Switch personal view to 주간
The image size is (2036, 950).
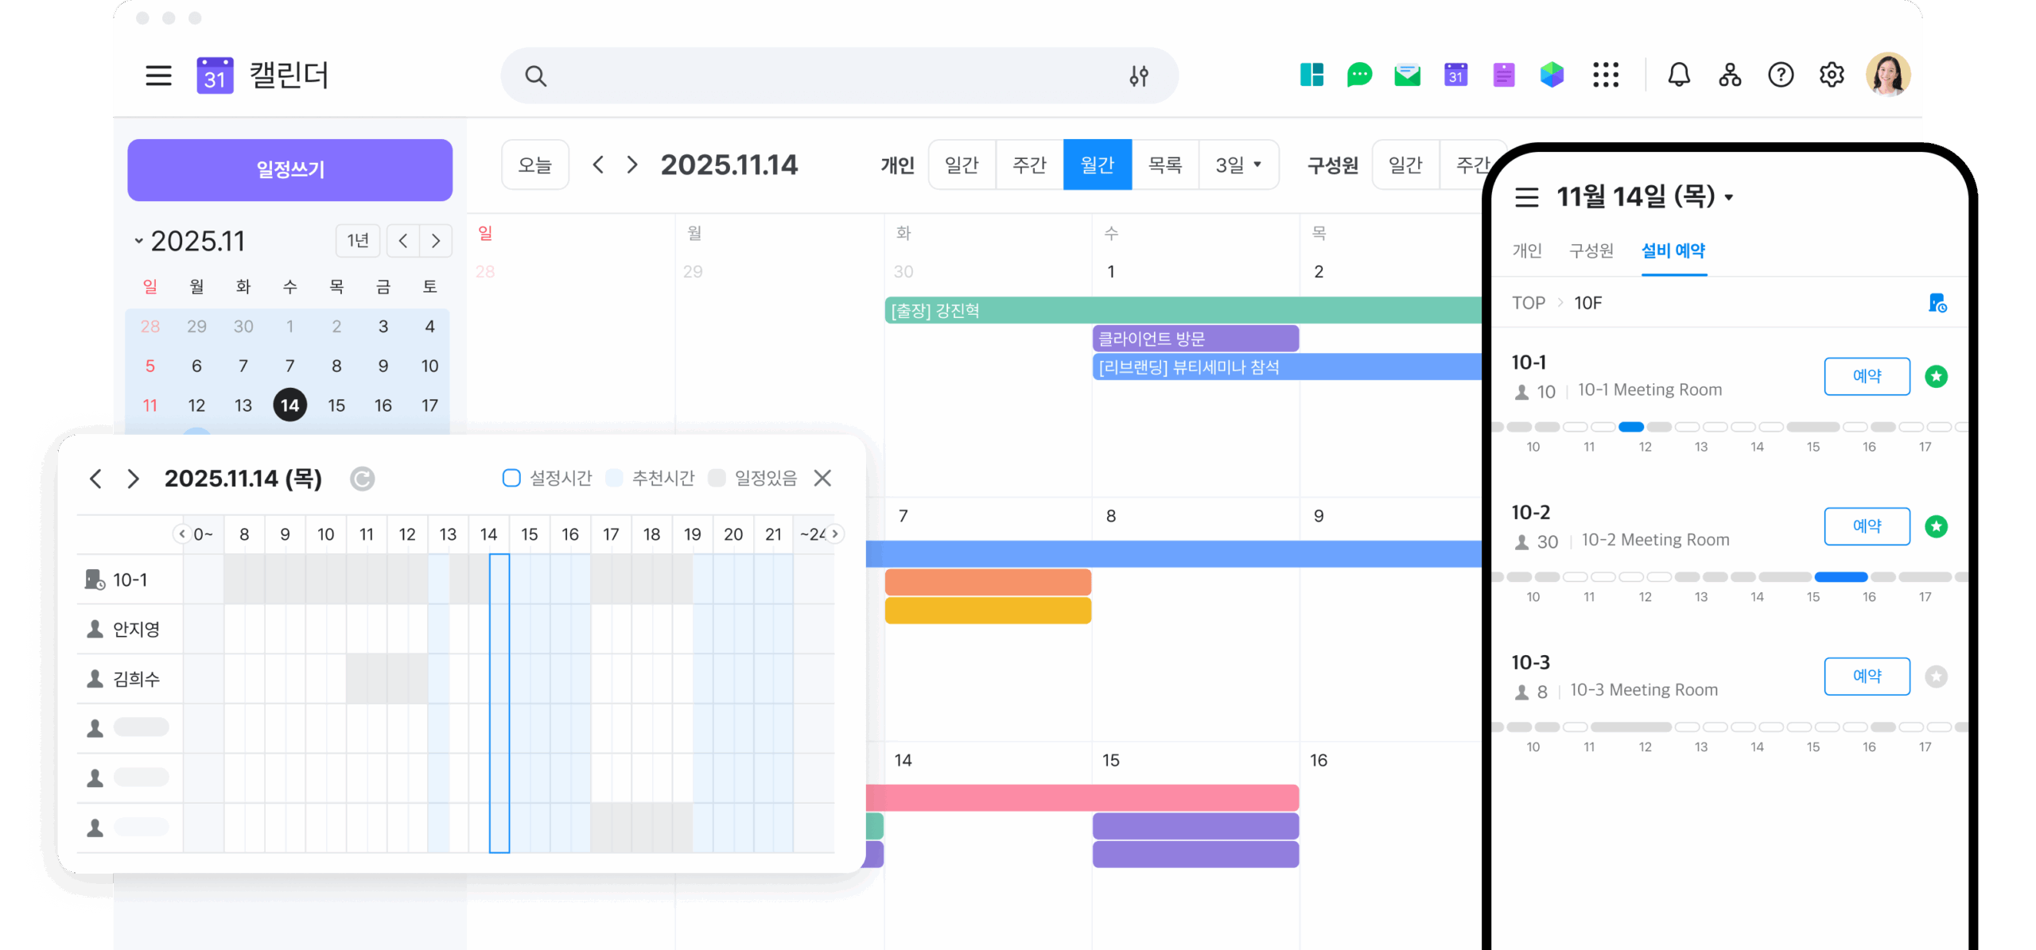[1029, 165]
